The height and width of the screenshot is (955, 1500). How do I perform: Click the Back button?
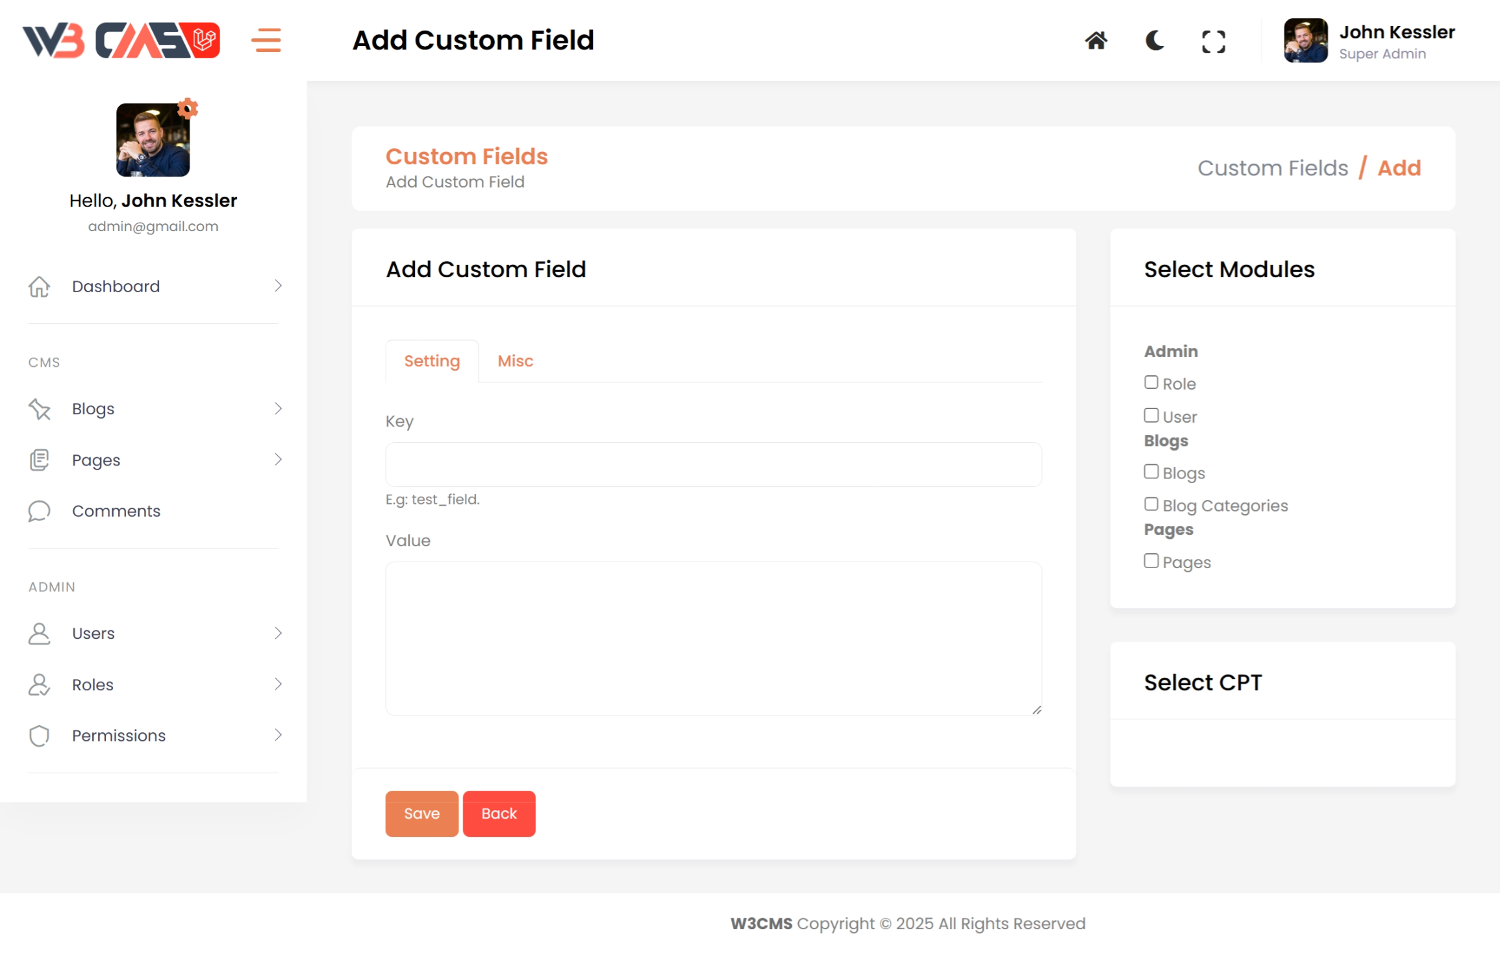click(x=499, y=813)
